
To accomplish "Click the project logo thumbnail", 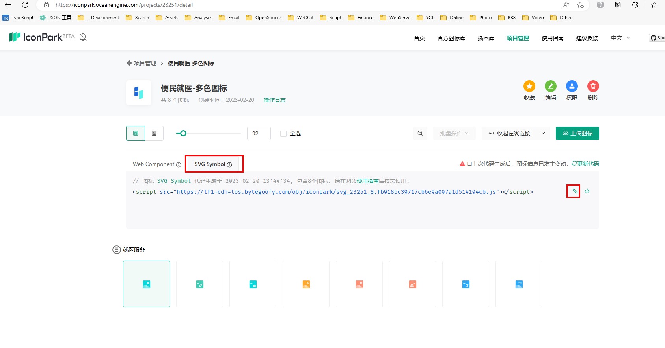I will click(x=139, y=93).
